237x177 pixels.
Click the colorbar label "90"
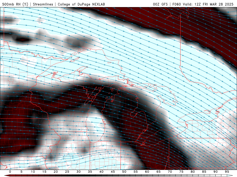[215, 172]
